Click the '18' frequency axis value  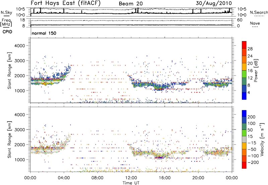[22, 20]
